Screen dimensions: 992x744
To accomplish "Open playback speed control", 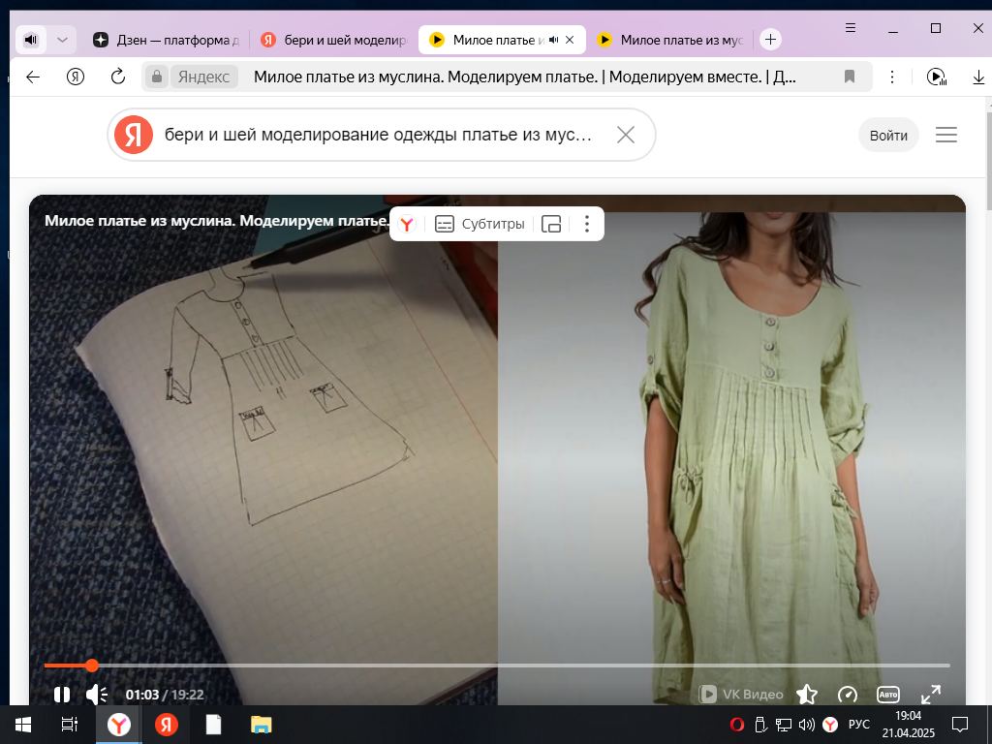I will click(848, 695).
